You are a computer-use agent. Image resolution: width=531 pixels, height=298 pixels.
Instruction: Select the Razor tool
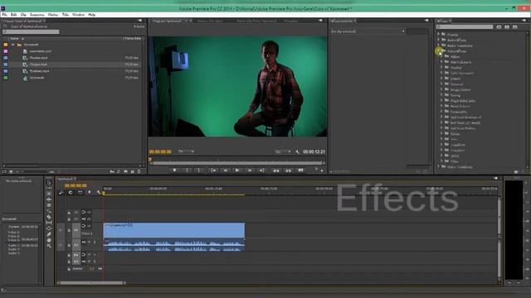(x=49, y=217)
